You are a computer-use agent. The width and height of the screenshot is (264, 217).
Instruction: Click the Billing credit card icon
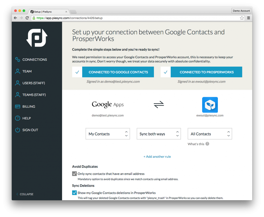point(18,107)
